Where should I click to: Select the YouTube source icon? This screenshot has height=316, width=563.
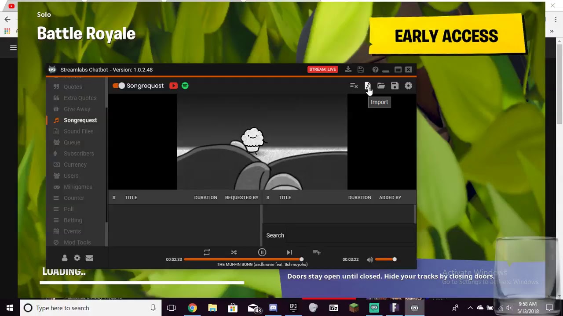pyautogui.click(x=173, y=86)
